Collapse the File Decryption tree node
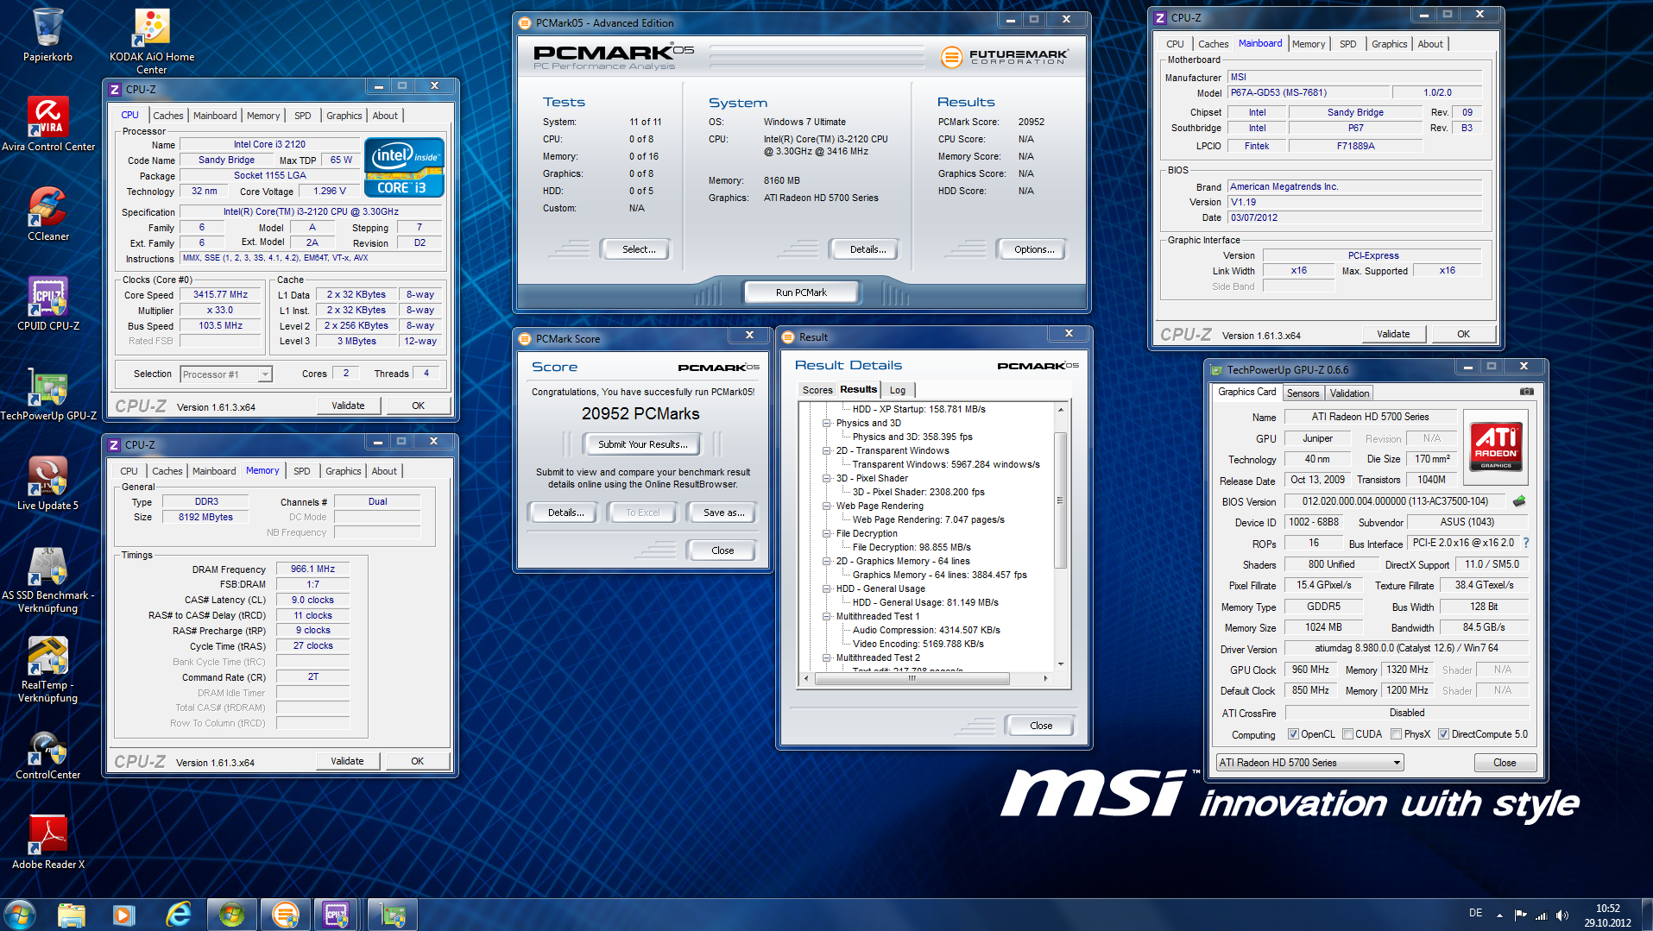Viewport: 1653px width, 931px height. pos(826,534)
